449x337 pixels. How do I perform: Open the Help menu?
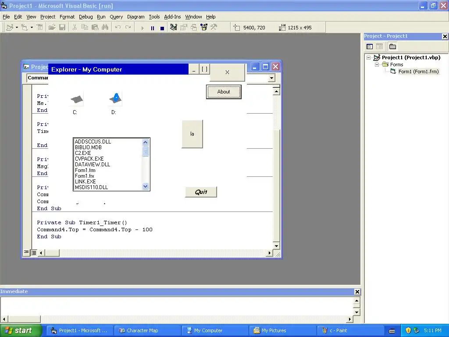(211, 17)
